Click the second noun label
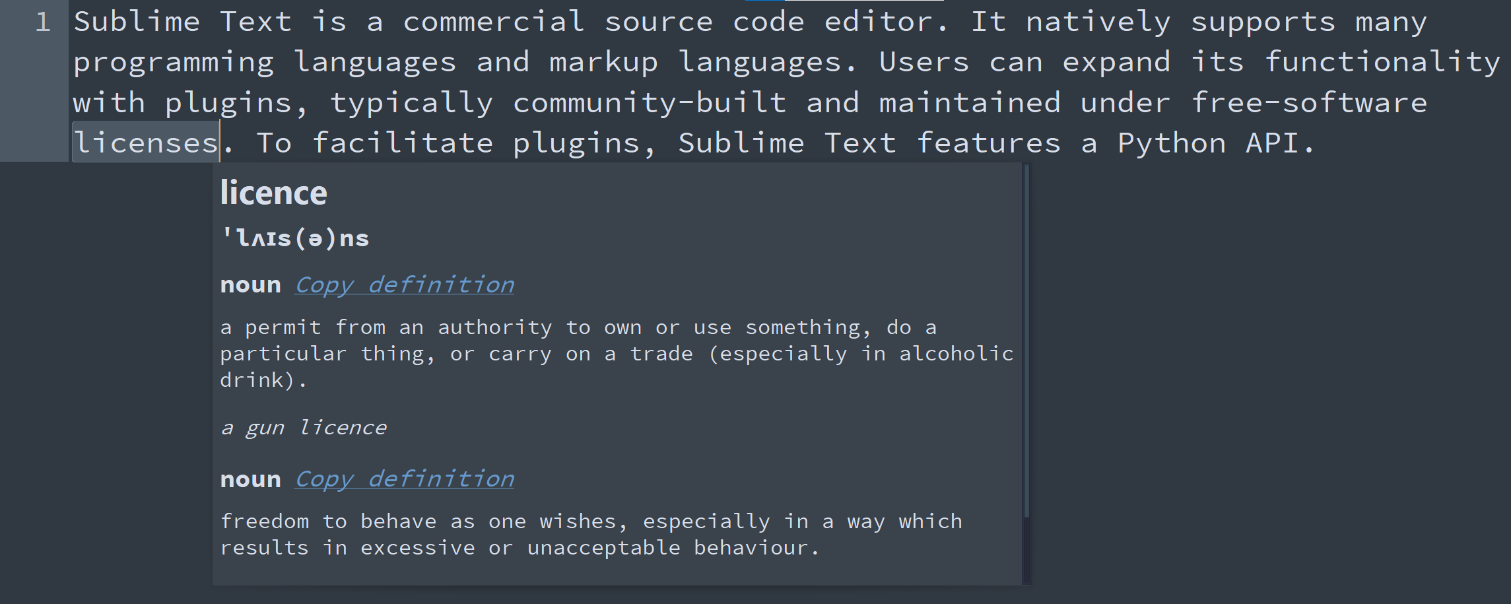Viewport: 1511px width, 604px height. tap(251, 479)
